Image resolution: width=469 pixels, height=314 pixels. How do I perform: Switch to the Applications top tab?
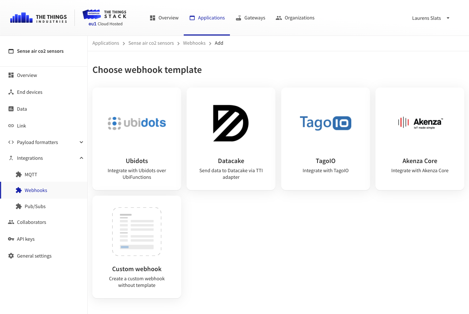207,18
